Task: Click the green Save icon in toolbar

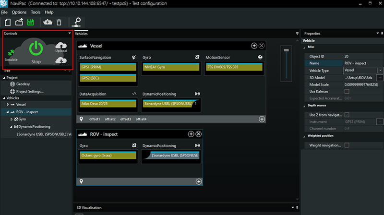Action: click(x=31, y=22)
